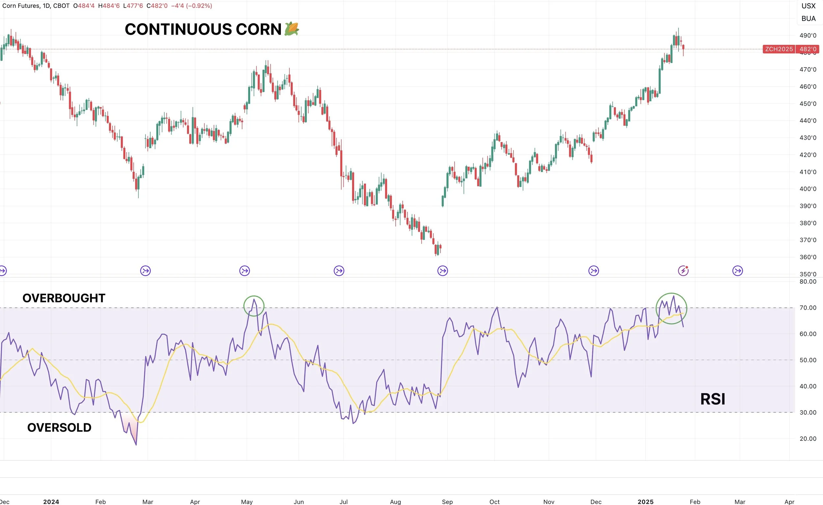Click the lightning bolt event icon with red dot
Viewport: 823px width, 505px height.
pyautogui.click(x=683, y=270)
